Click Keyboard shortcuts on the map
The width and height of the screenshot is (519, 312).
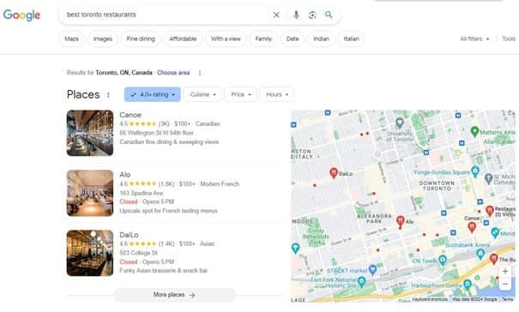[x=430, y=299]
